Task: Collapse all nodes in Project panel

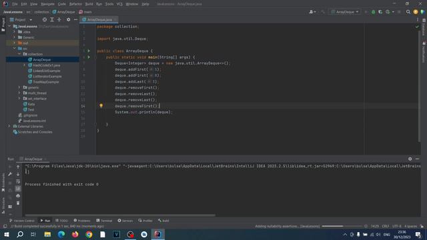Action: pyautogui.click(x=59, y=19)
